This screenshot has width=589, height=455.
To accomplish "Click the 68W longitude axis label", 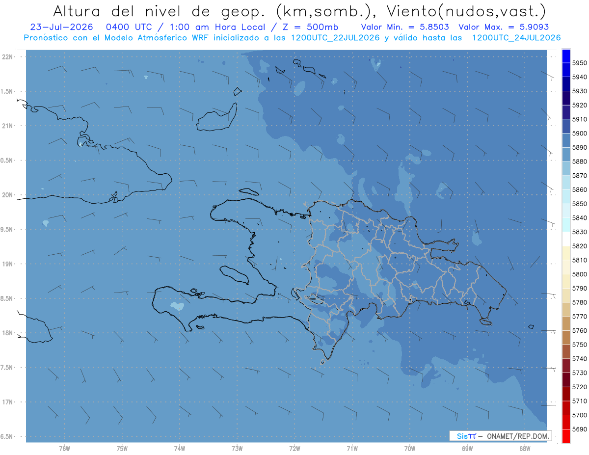I will [x=525, y=449].
